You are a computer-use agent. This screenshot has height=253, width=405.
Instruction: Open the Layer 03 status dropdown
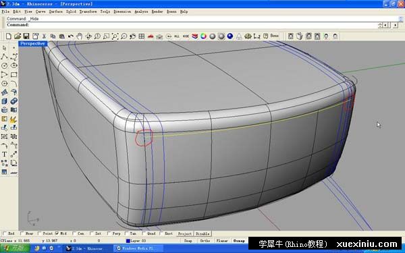pos(136,241)
